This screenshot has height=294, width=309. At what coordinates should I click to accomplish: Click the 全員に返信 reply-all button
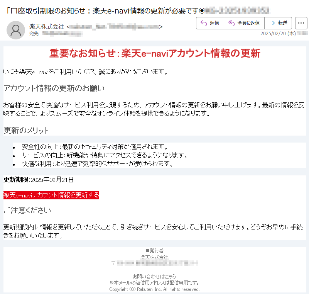244,23
